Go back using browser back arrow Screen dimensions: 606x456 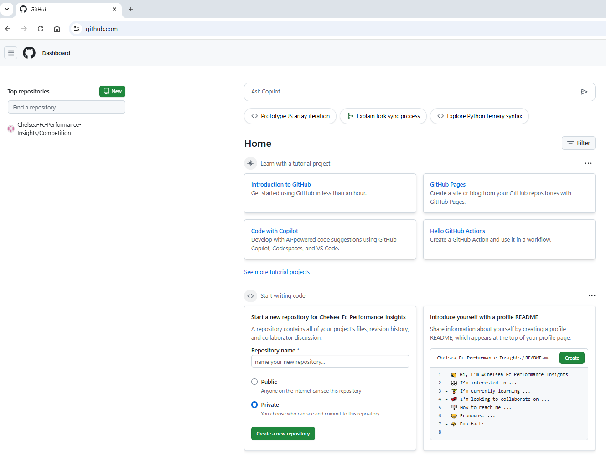pyautogui.click(x=8, y=29)
